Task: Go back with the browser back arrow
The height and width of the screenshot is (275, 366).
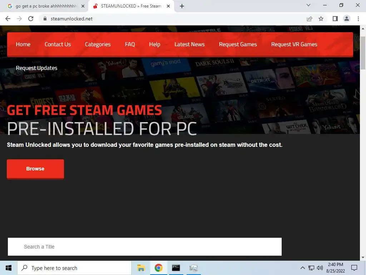Action: tap(8, 19)
